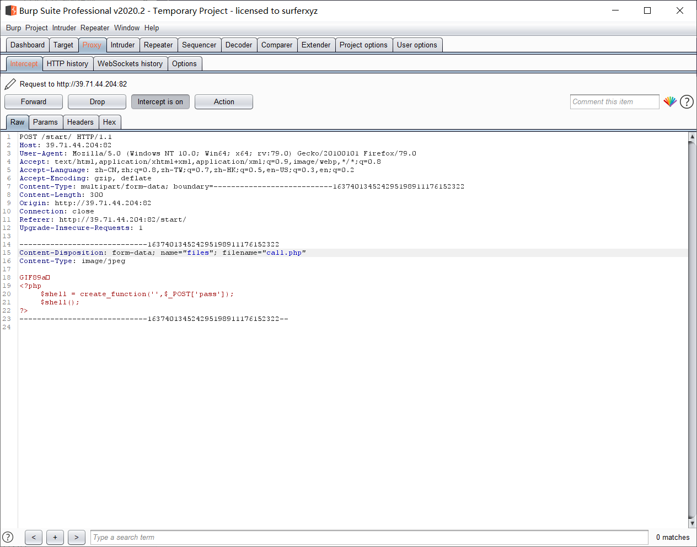Click the filename value "call.php"
This screenshot has width=697, height=547.
click(x=284, y=253)
